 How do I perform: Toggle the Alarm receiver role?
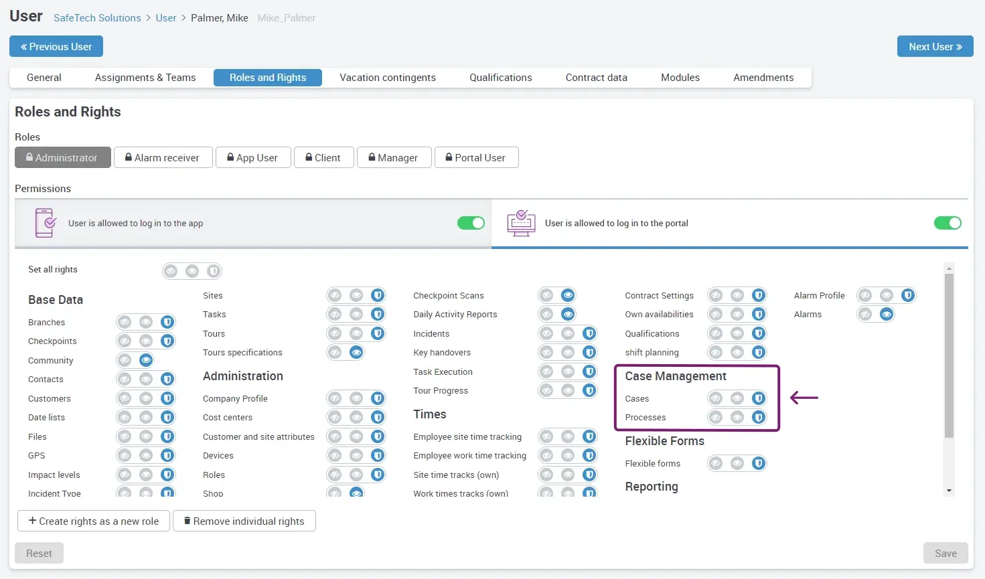(x=163, y=158)
